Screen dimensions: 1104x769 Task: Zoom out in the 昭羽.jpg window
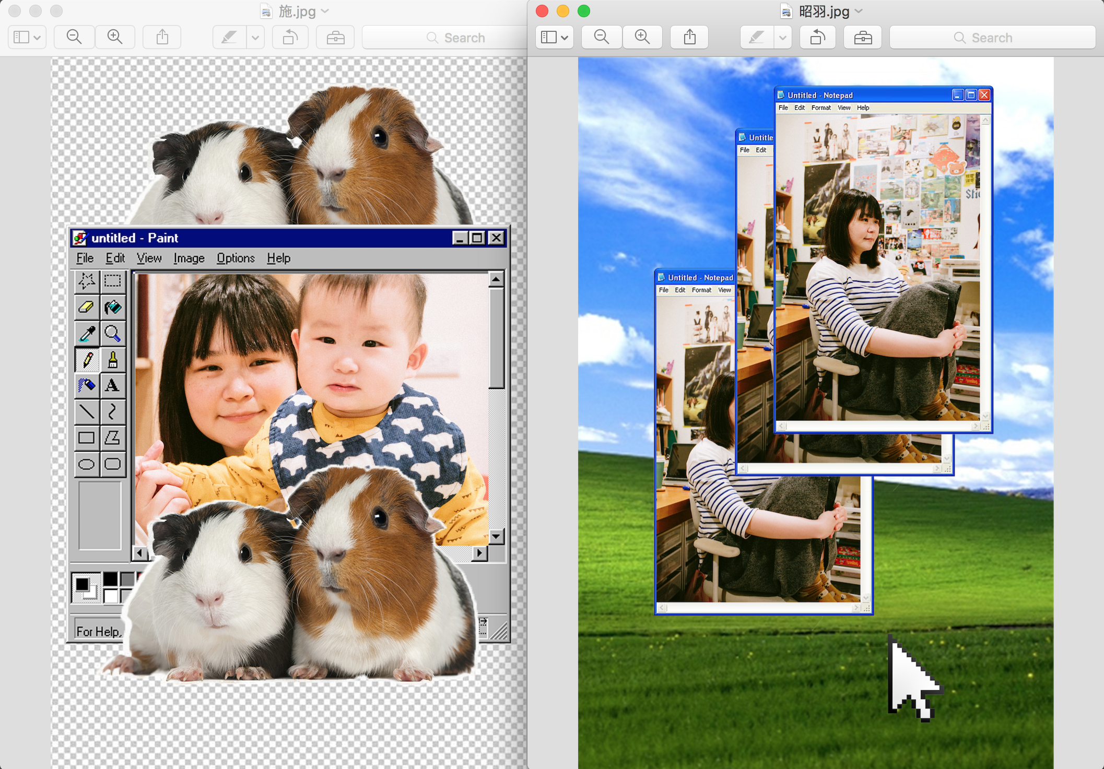coord(601,38)
